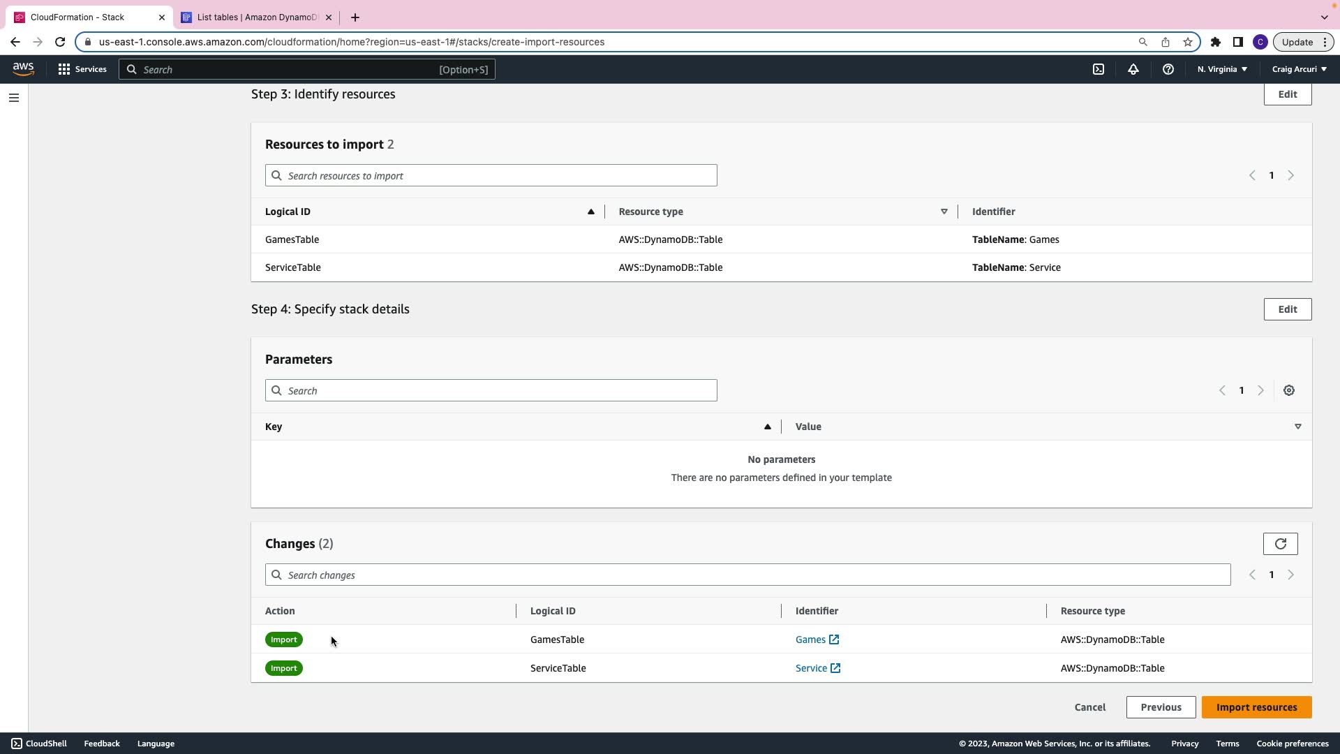The width and height of the screenshot is (1340, 754).
Task: Open the help question mark icon
Action: pos(1168,69)
